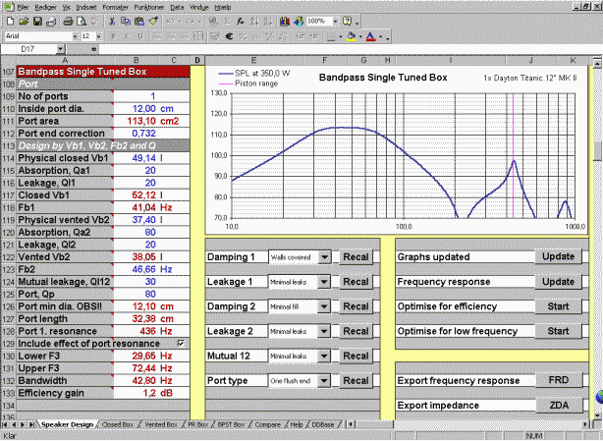603x441 pixels.
Task: Click the Underline formatting icon
Action: coord(140,36)
